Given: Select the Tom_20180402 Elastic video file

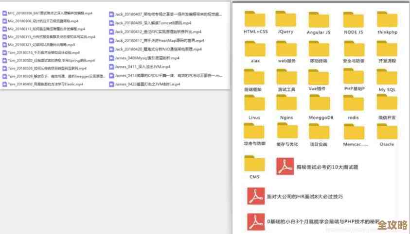Looking at the screenshot, I should [43, 84].
